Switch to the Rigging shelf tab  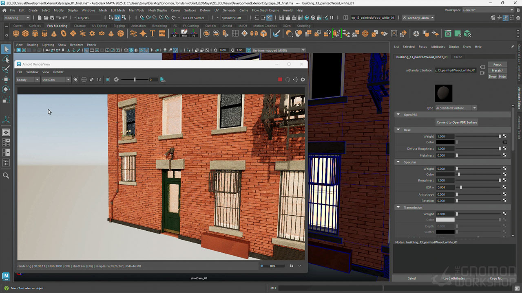[x=119, y=26]
